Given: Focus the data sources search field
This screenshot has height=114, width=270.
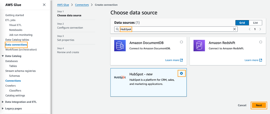Looking at the screenshot, I should [x=176, y=29].
